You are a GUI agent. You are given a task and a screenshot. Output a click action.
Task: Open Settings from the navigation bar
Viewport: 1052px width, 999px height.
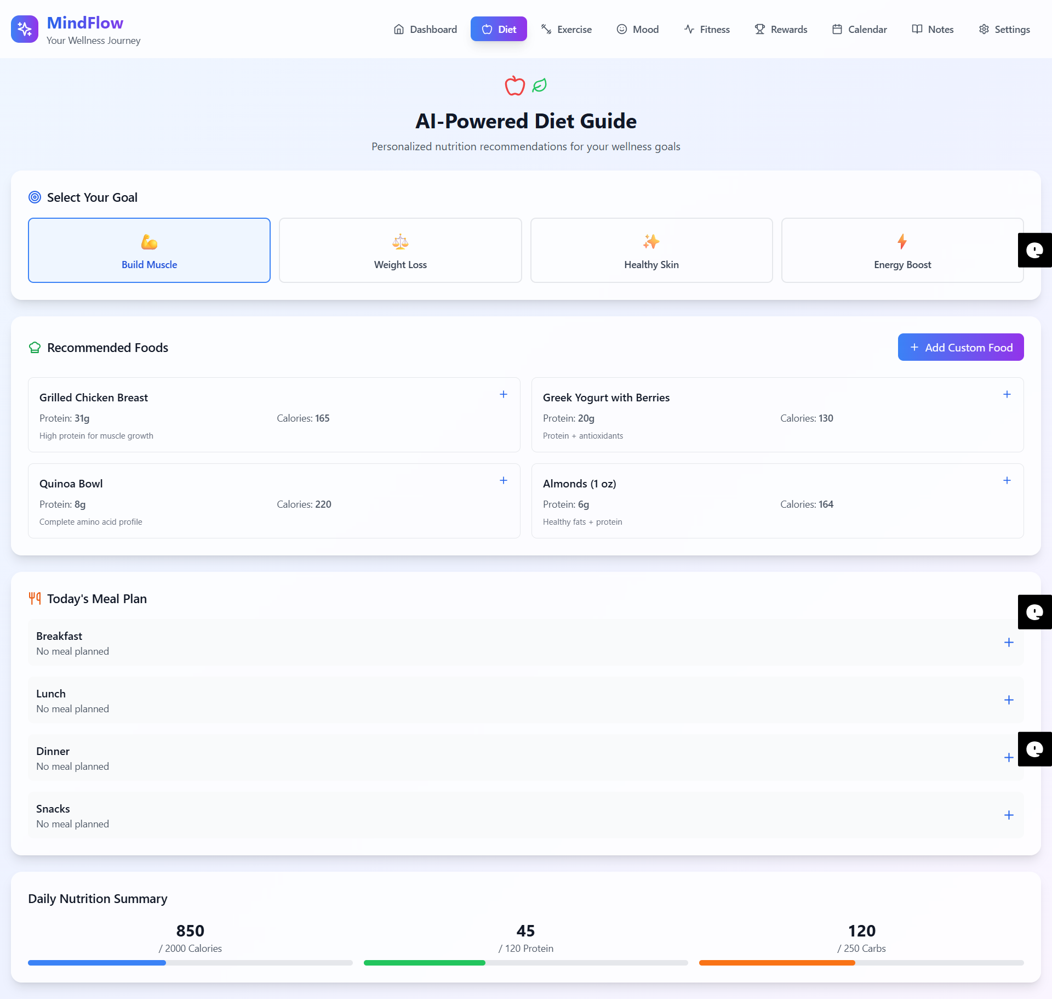pos(1004,30)
